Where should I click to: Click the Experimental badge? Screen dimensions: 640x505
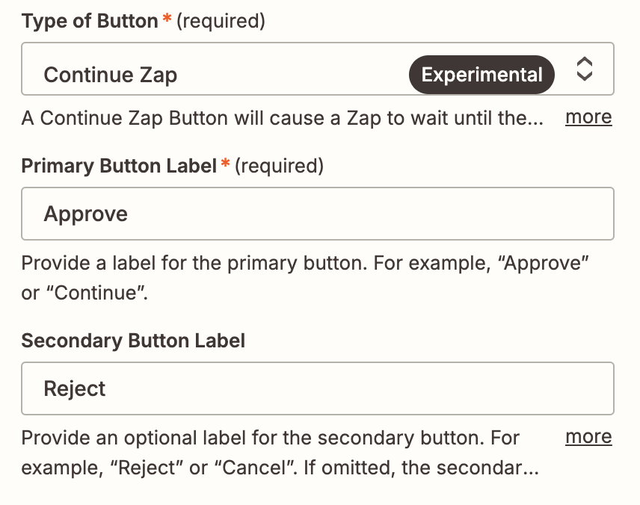coord(481,75)
